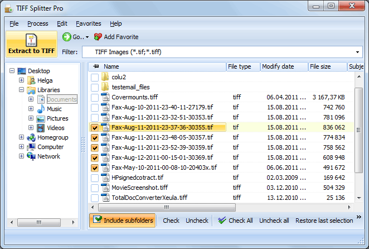The image size is (369, 249).
Task: Open the Favorites menu
Action: 88,23
